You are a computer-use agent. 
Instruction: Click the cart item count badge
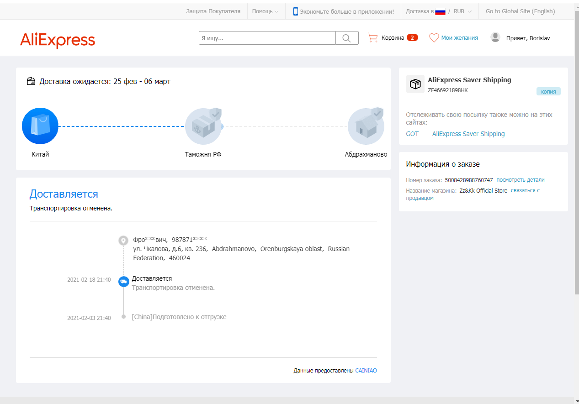point(412,37)
